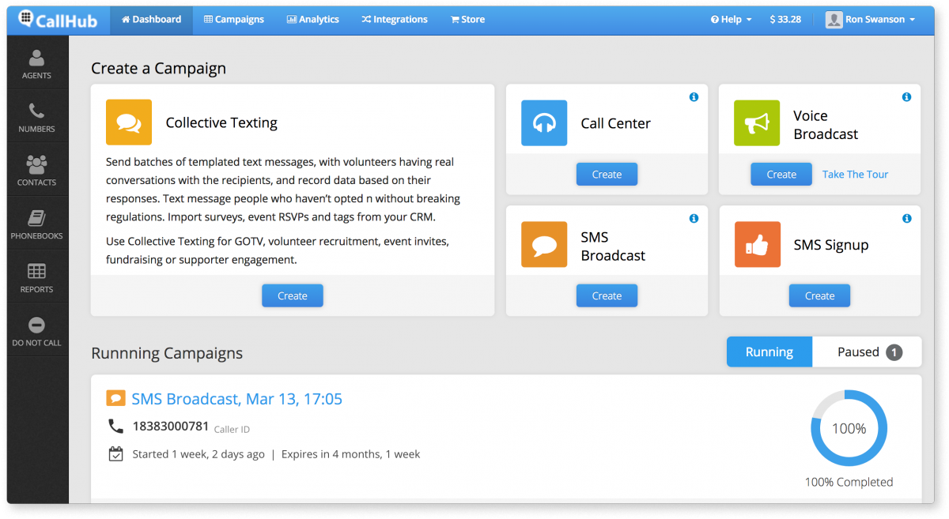
Task: Switch to the Paused campaigns tab
Action: (x=868, y=352)
